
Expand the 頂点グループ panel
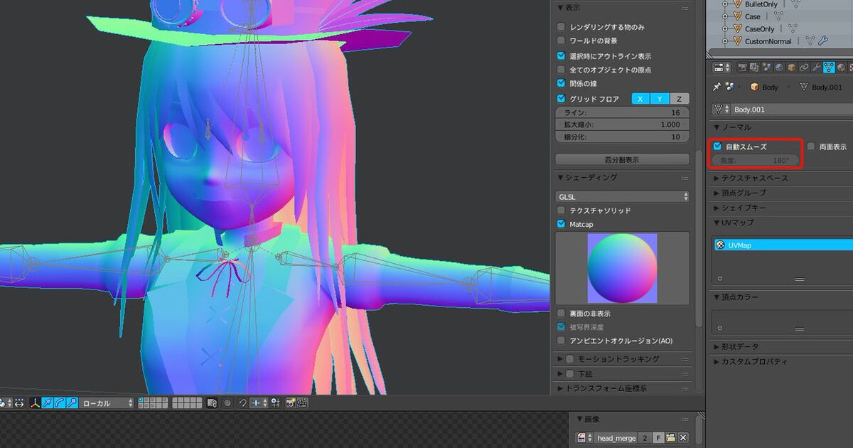coord(744,193)
